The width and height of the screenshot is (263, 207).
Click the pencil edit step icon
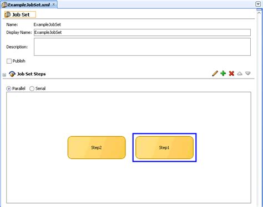pos(215,74)
